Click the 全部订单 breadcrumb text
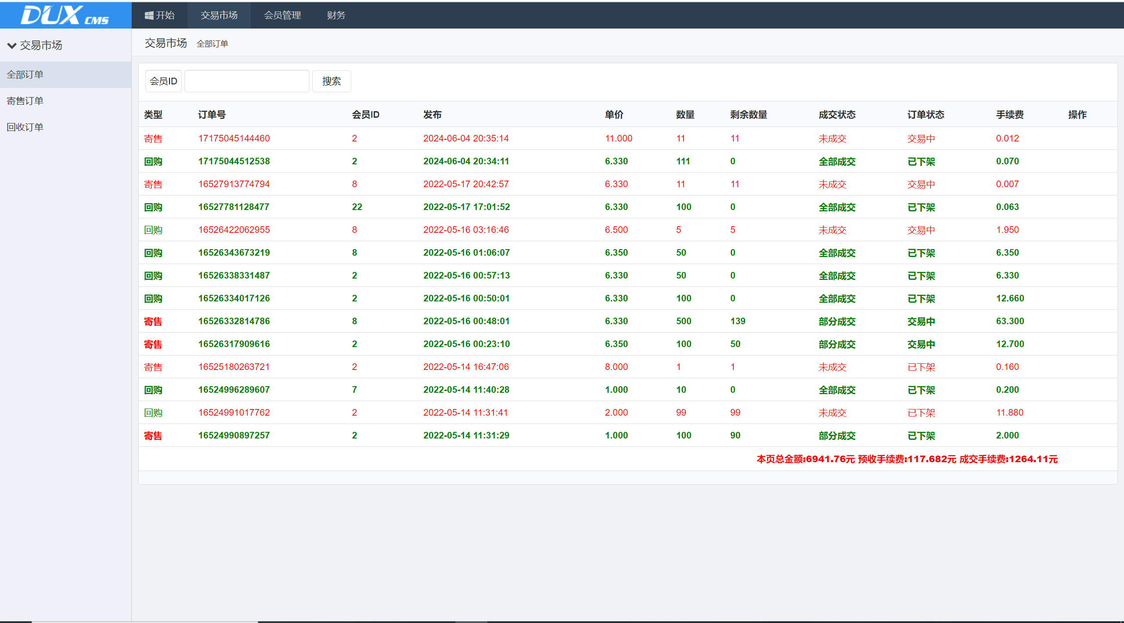 point(213,44)
